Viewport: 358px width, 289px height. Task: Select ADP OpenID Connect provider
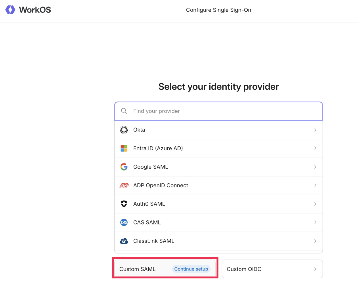tap(161, 185)
